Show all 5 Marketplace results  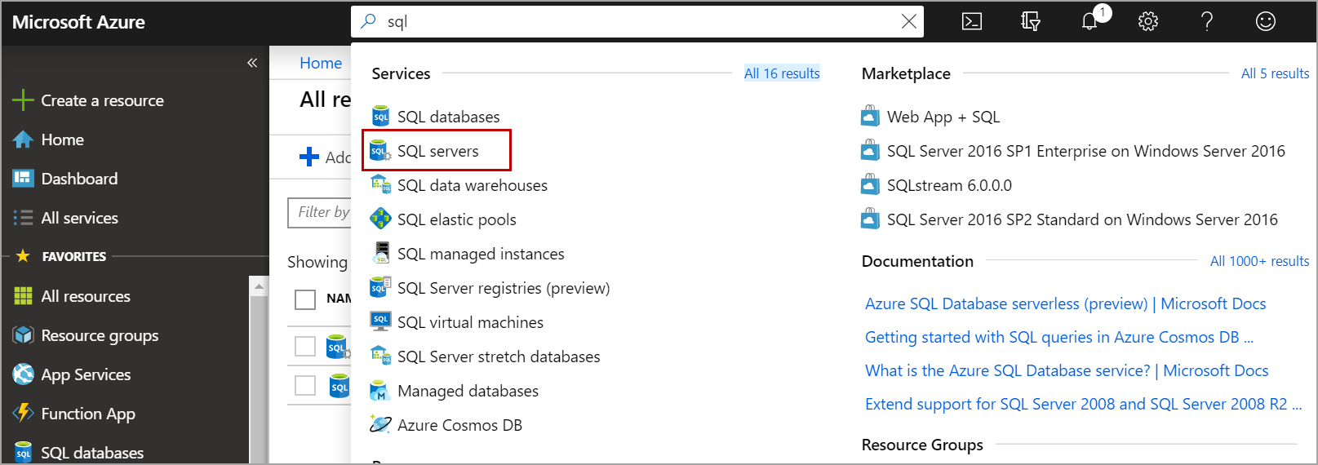coord(1275,73)
